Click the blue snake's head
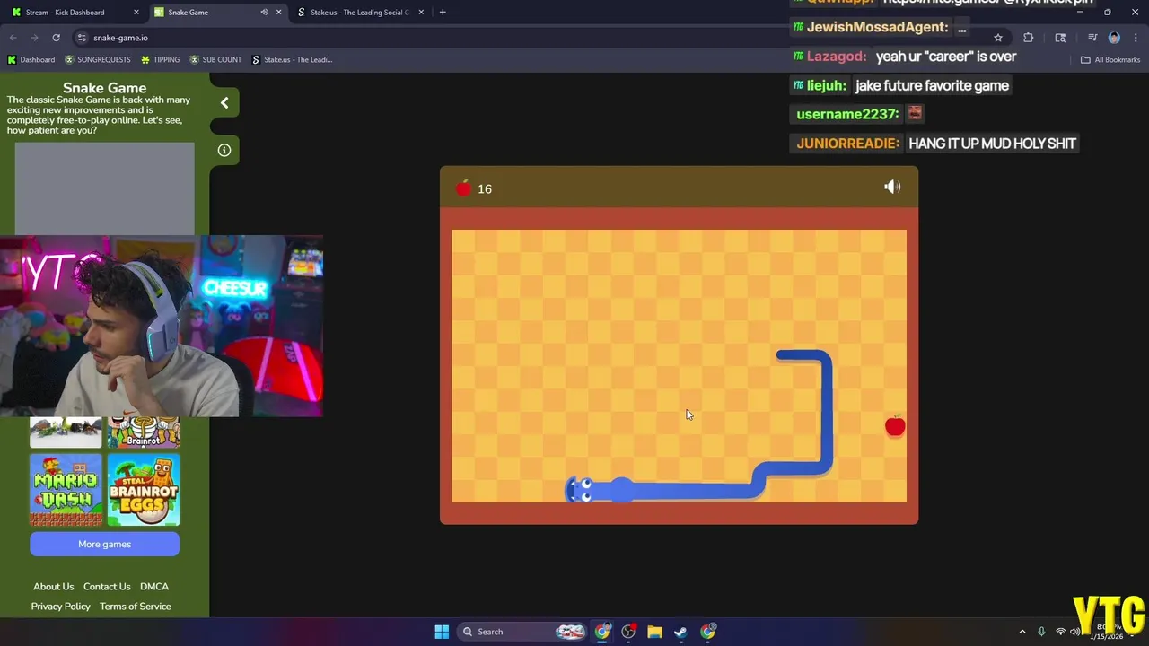 coord(580,490)
